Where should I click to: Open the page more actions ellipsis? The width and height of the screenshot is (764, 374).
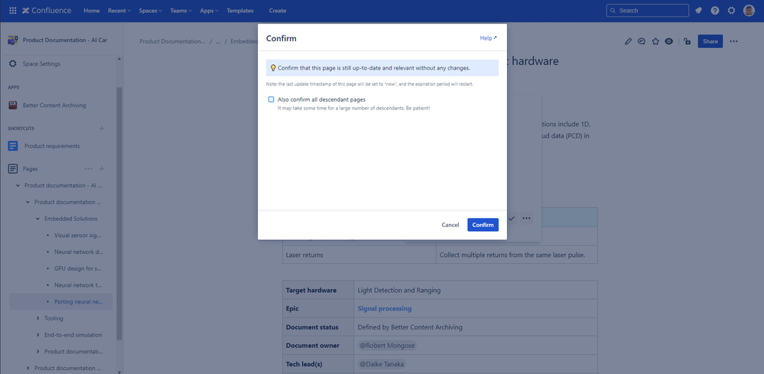click(733, 41)
